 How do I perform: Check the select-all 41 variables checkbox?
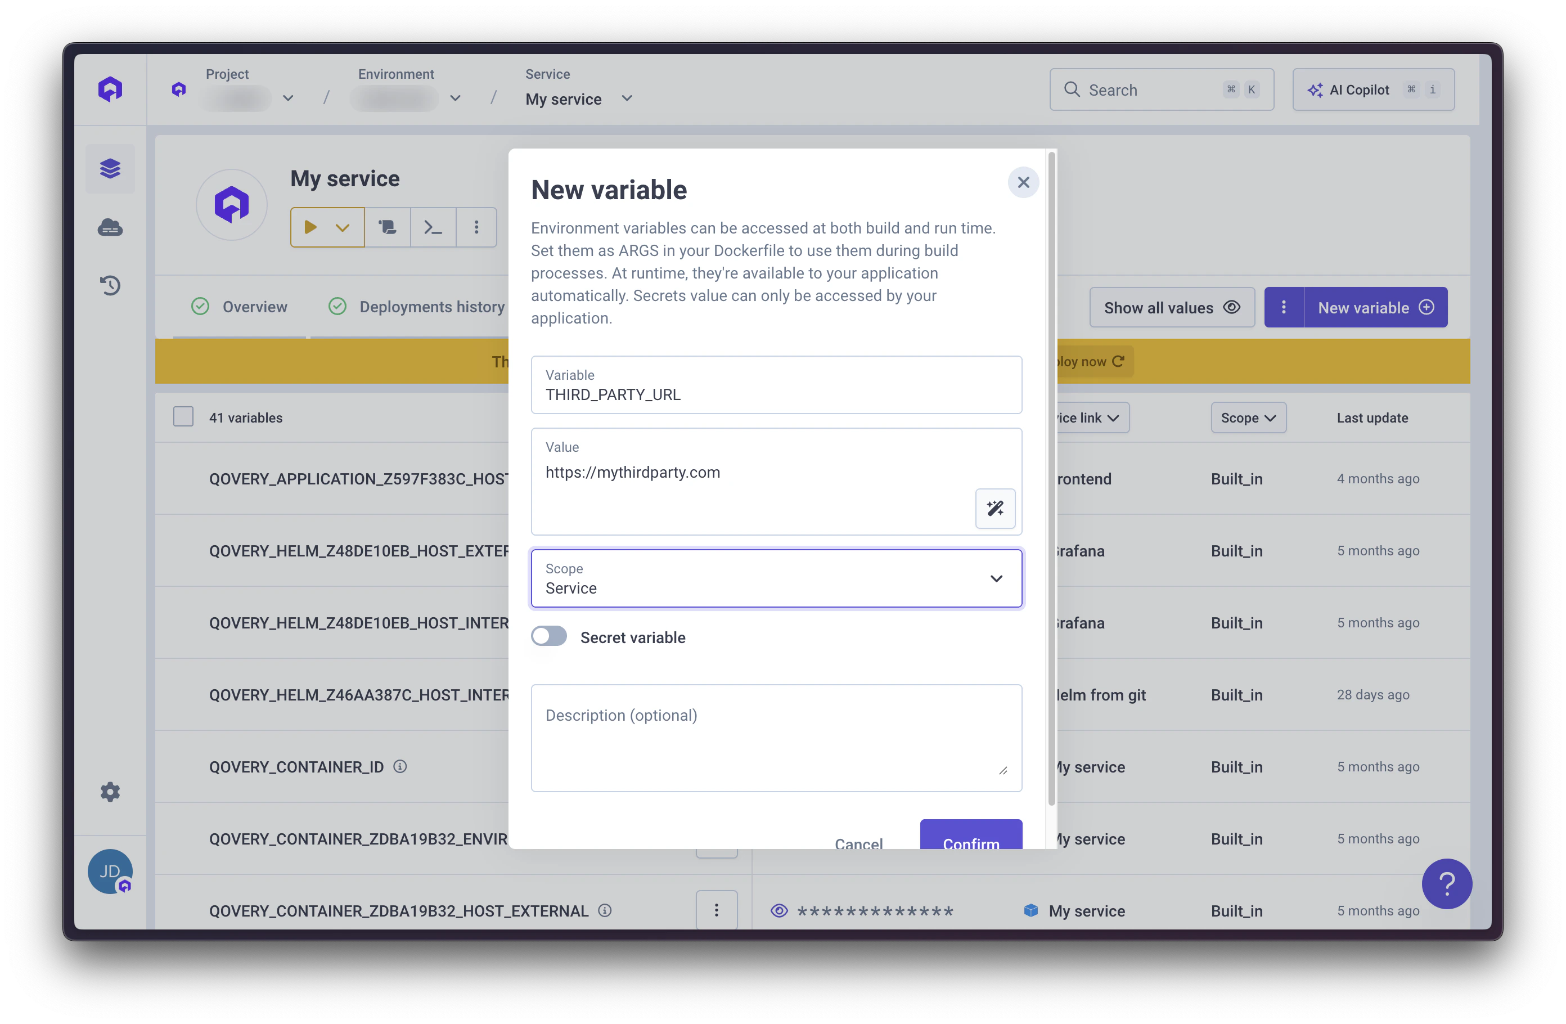point(183,417)
